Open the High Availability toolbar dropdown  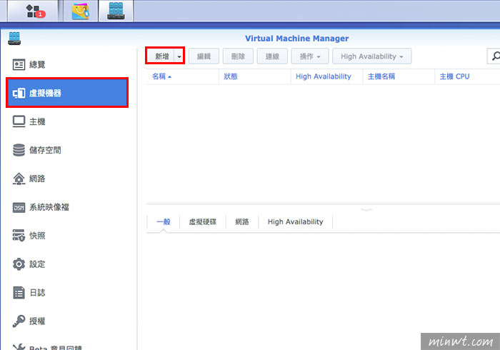[x=372, y=56]
